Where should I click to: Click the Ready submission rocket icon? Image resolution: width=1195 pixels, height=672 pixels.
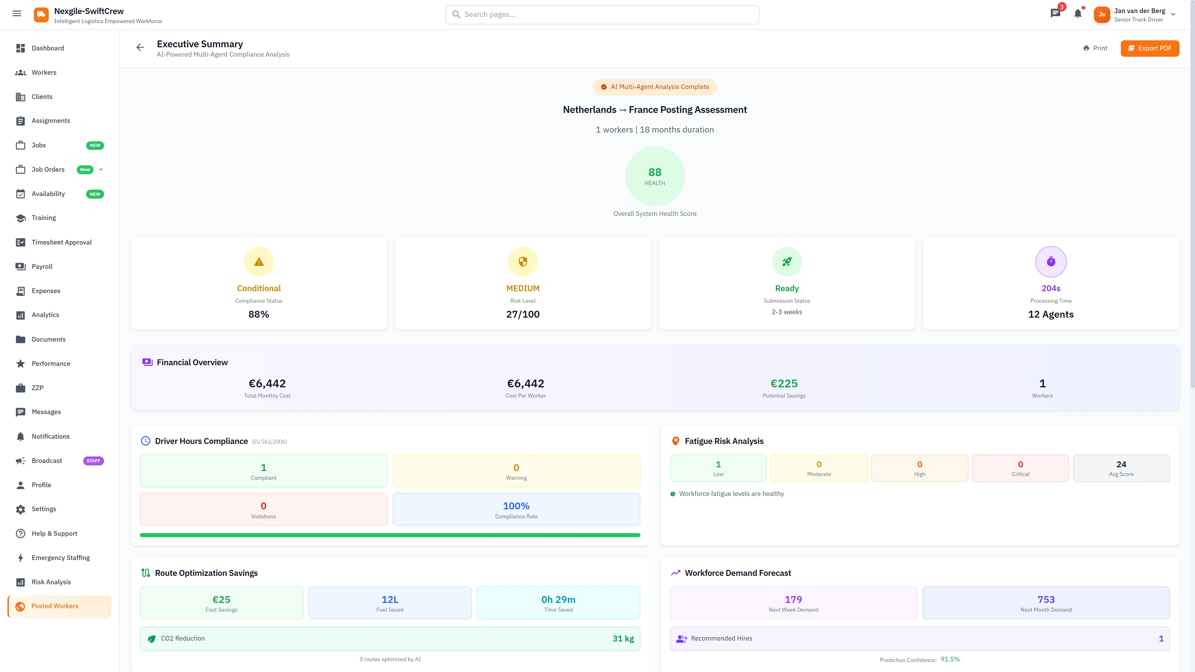(787, 262)
